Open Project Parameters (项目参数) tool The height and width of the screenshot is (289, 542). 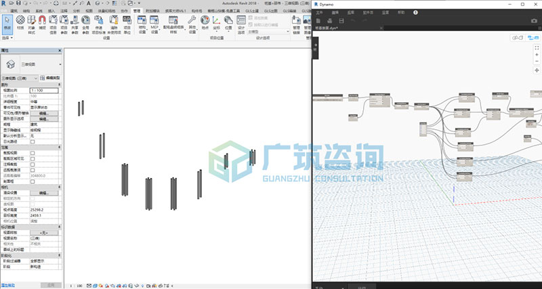coord(64,24)
